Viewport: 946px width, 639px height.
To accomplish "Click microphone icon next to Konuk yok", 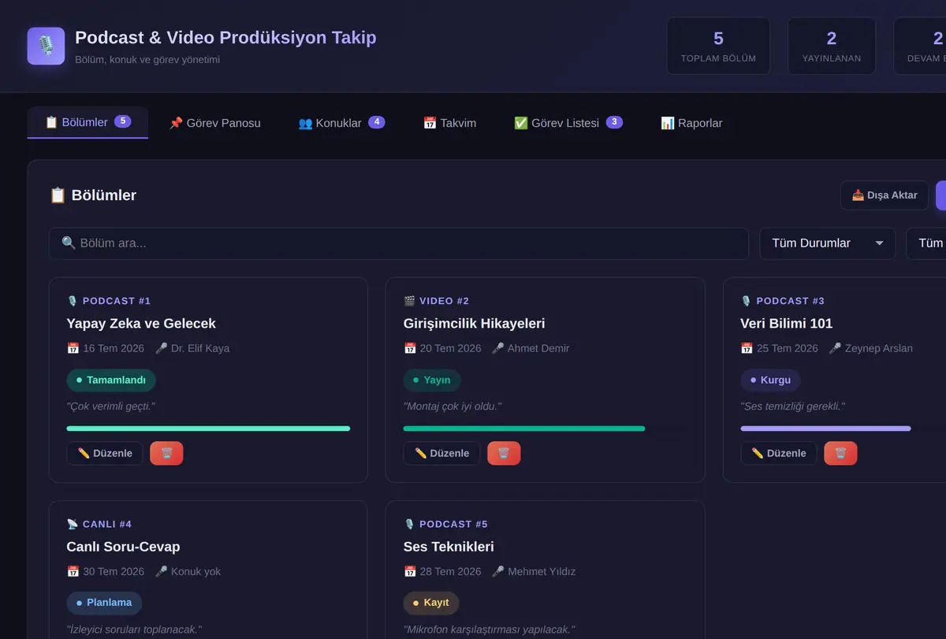I will point(162,571).
